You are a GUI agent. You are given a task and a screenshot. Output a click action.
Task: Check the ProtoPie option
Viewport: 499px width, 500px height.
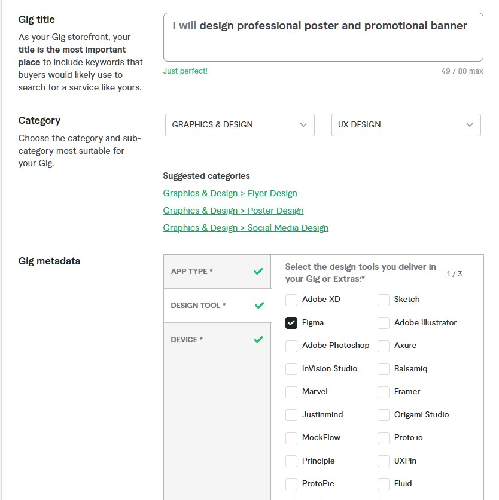pos(291,484)
